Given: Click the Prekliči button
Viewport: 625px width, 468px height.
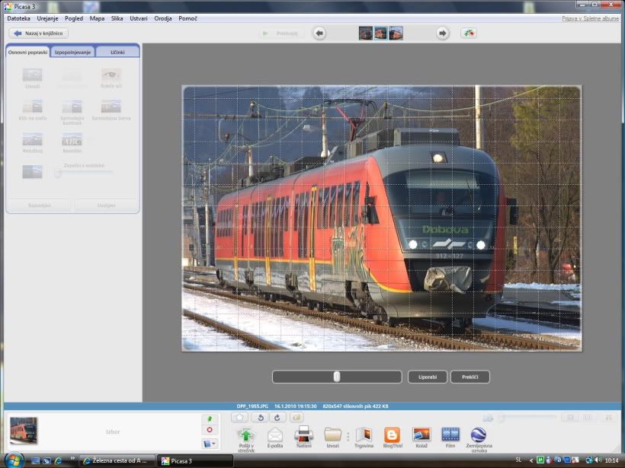Looking at the screenshot, I should [470, 377].
